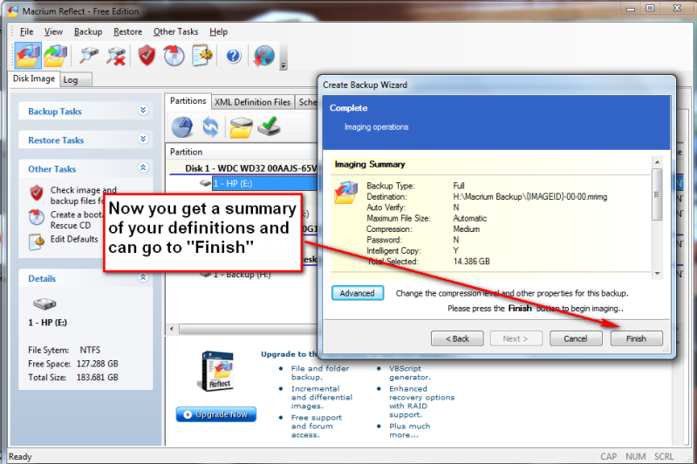Screen dimensions: 697x464
Task: Click the edit defaults notepad toolbar icon
Action: click(202, 56)
